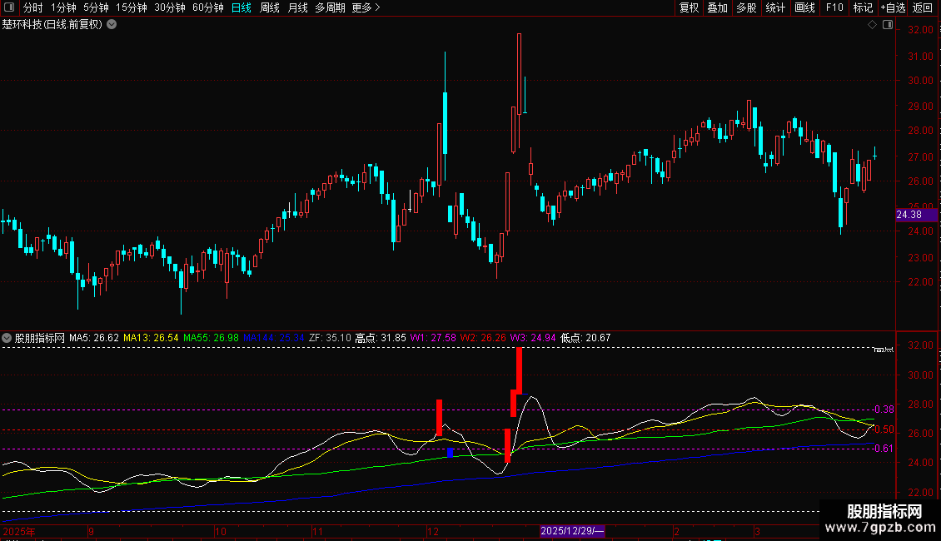The image size is (941, 541).
Task: Open the 统计 statistics tool
Action: point(774,7)
